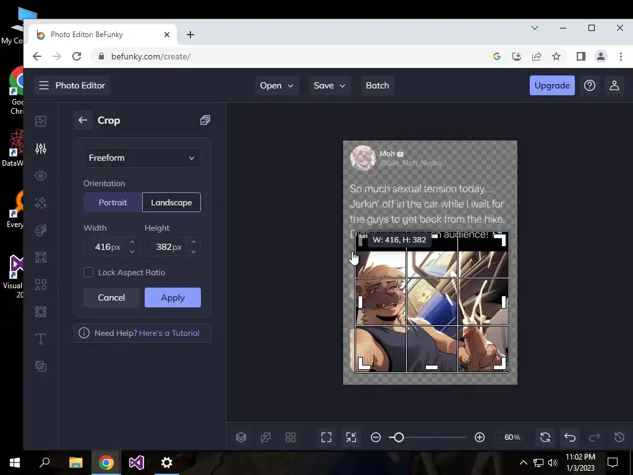Click the fit to screen icon
Viewport: 633px width, 475px height.
click(x=326, y=437)
